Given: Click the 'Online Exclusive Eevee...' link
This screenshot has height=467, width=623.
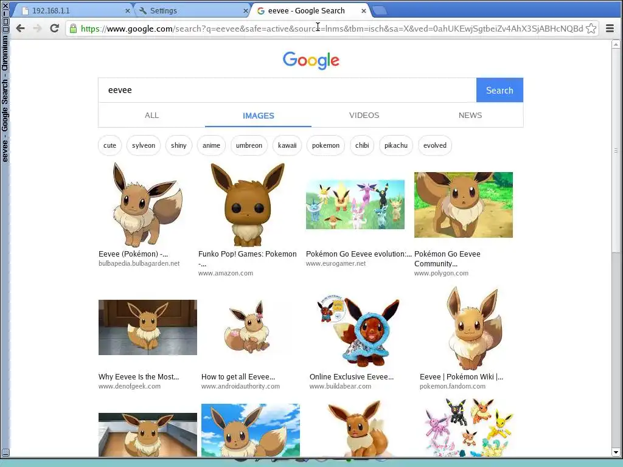Looking at the screenshot, I should pos(352,376).
